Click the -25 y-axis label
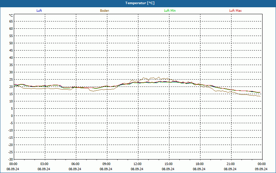The width and height of the screenshot is (276, 173). tap(11, 152)
